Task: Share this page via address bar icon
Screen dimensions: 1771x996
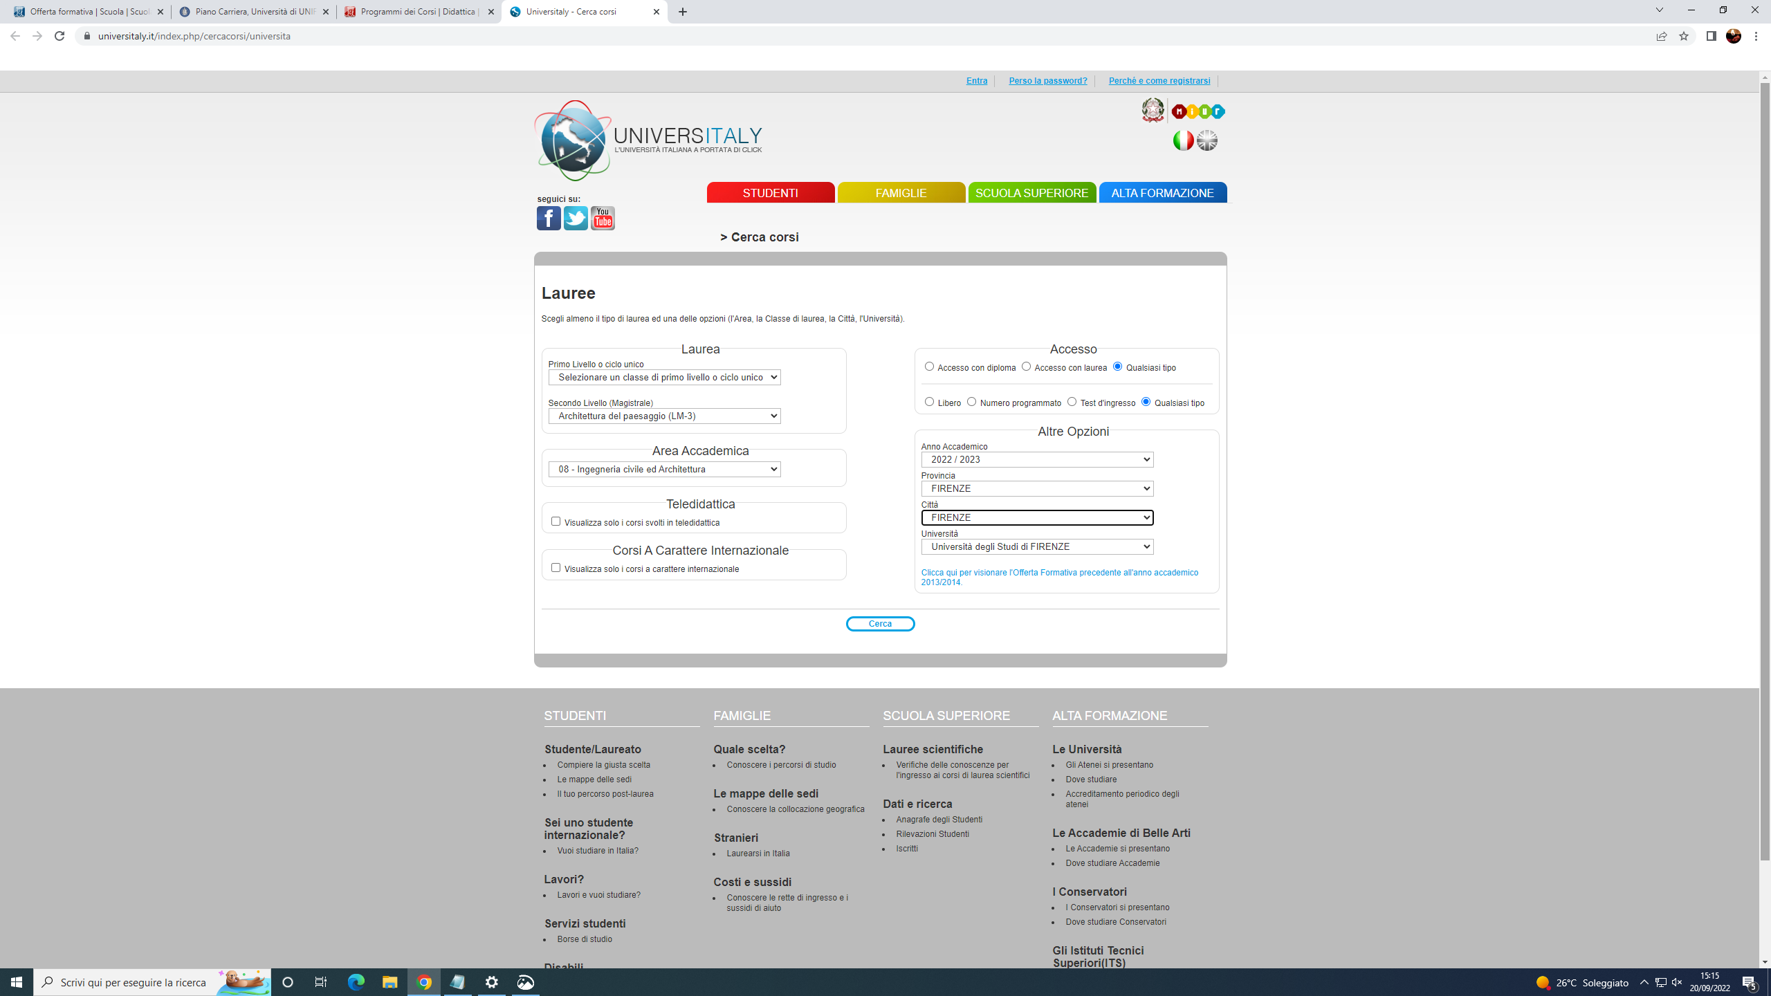Action: (x=1662, y=36)
